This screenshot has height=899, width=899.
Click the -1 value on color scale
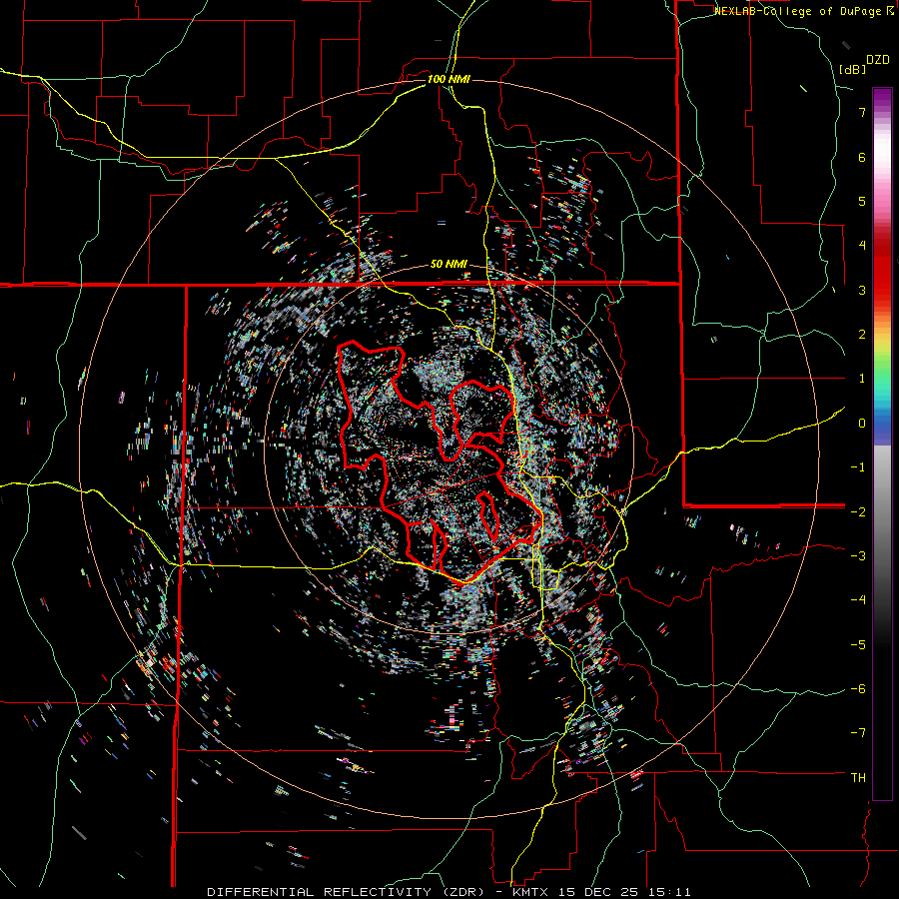(x=858, y=467)
